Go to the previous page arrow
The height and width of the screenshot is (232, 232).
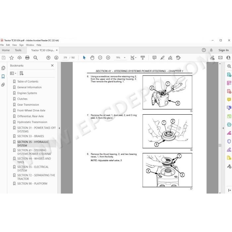(x=48, y=58)
